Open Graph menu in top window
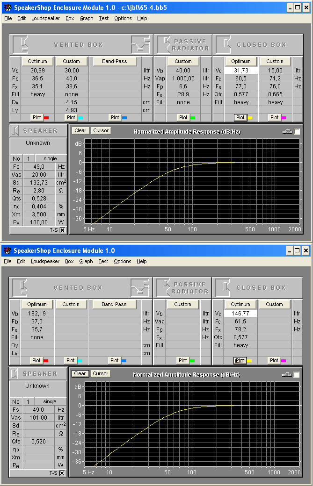Screen dimensions: 313x486 [86, 18]
